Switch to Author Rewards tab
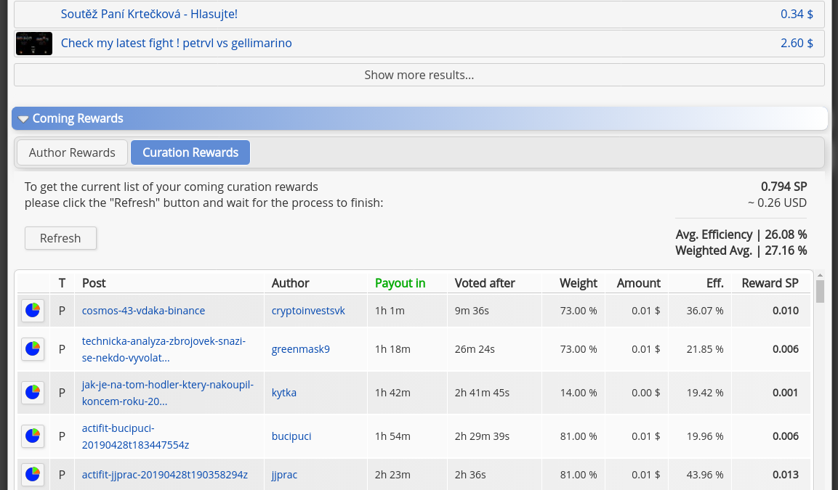 [72, 152]
